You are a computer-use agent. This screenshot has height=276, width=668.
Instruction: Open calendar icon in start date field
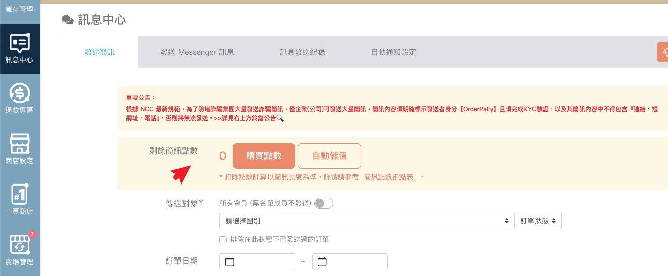[x=230, y=262]
